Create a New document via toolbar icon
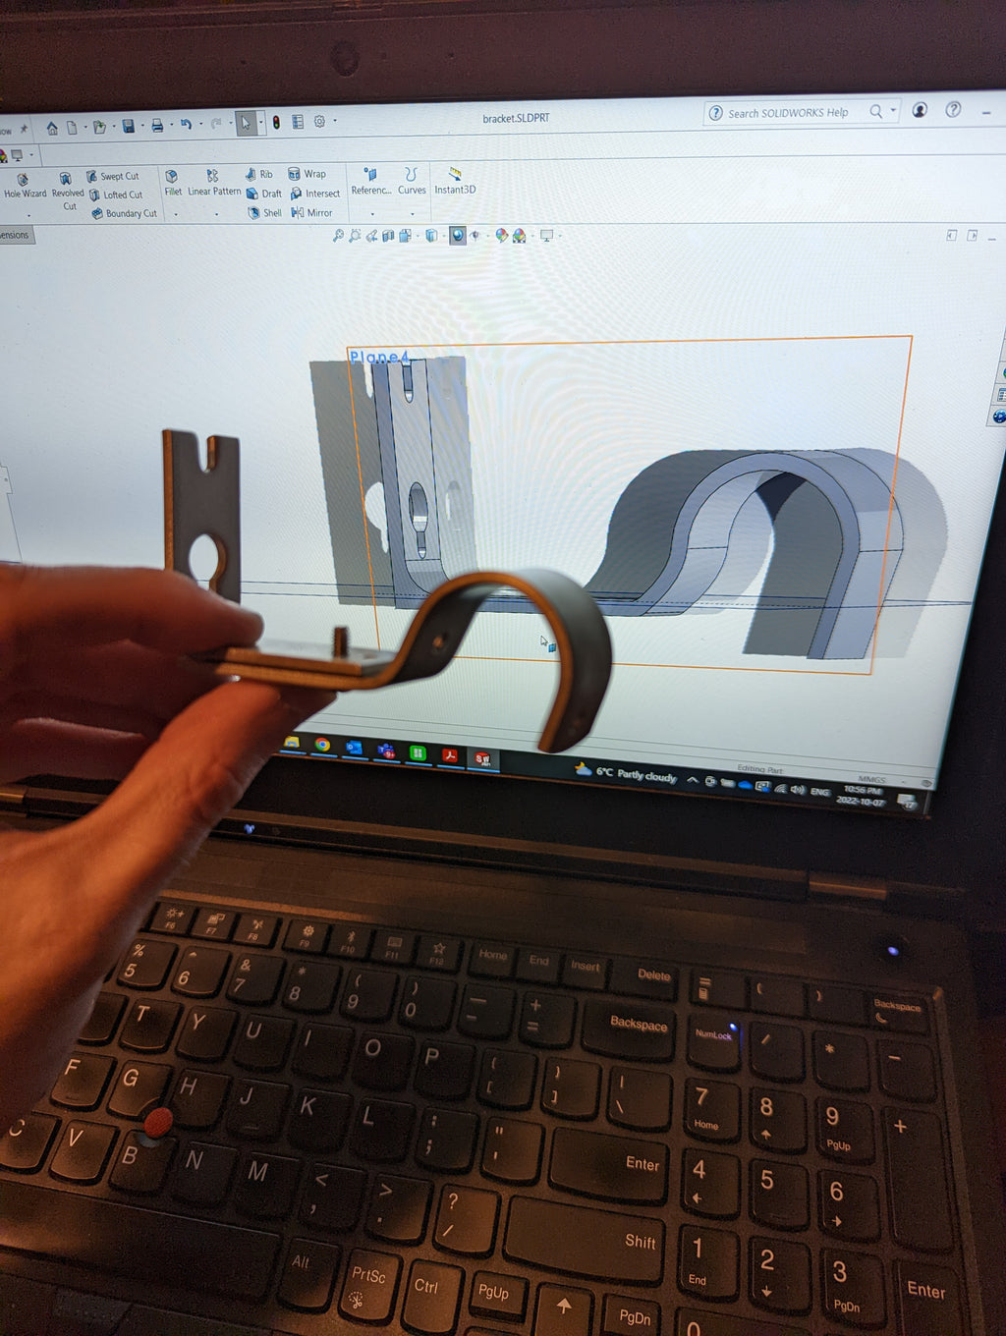Screen dimensions: 1006x1336 coord(72,128)
